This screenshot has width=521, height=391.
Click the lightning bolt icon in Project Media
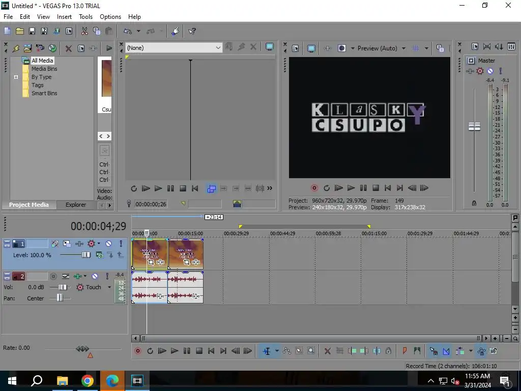[16, 48]
